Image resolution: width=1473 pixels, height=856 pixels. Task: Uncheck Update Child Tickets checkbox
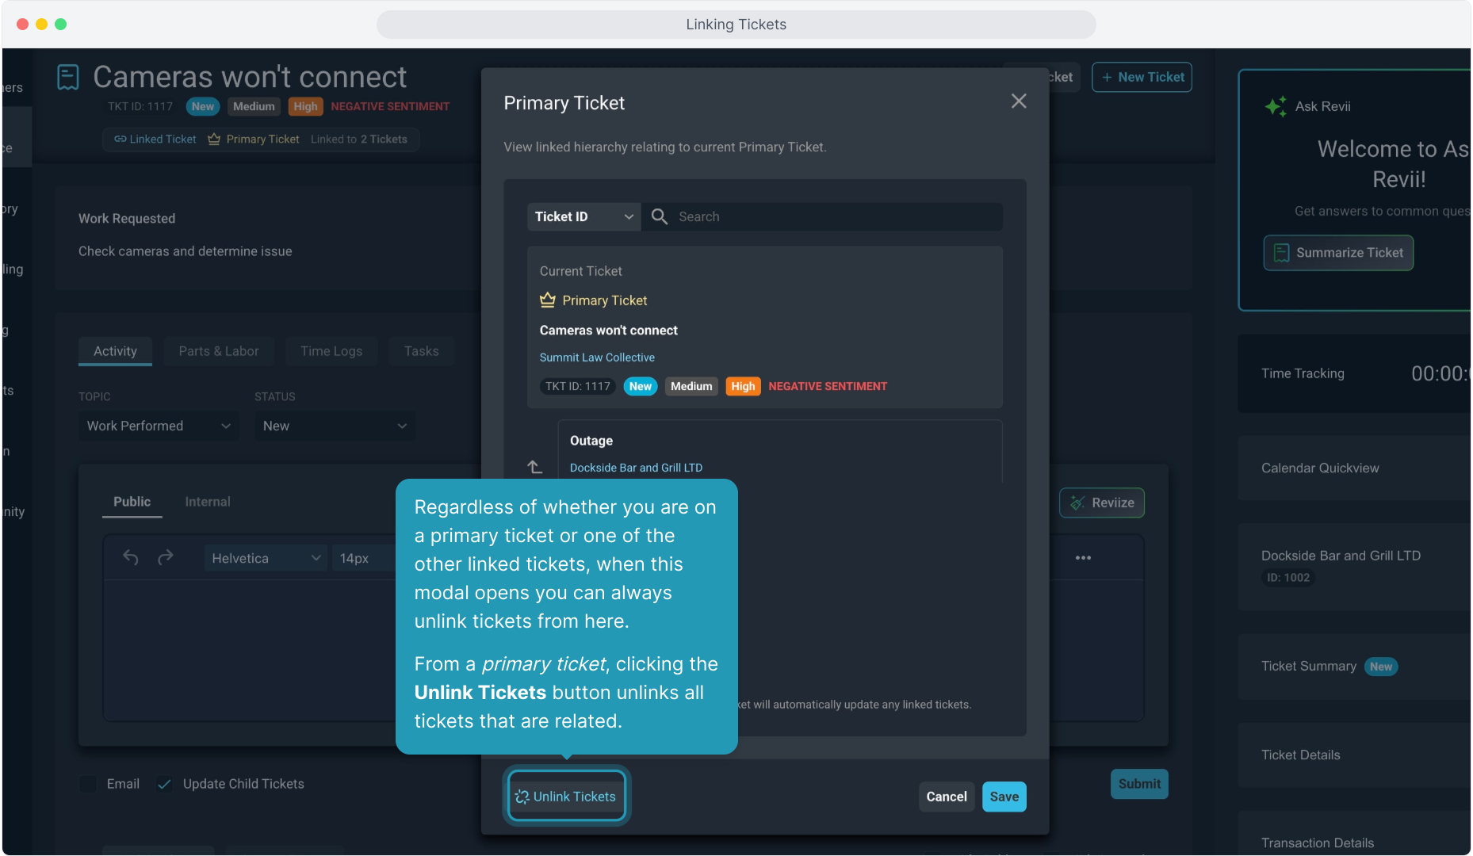click(164, 784)
